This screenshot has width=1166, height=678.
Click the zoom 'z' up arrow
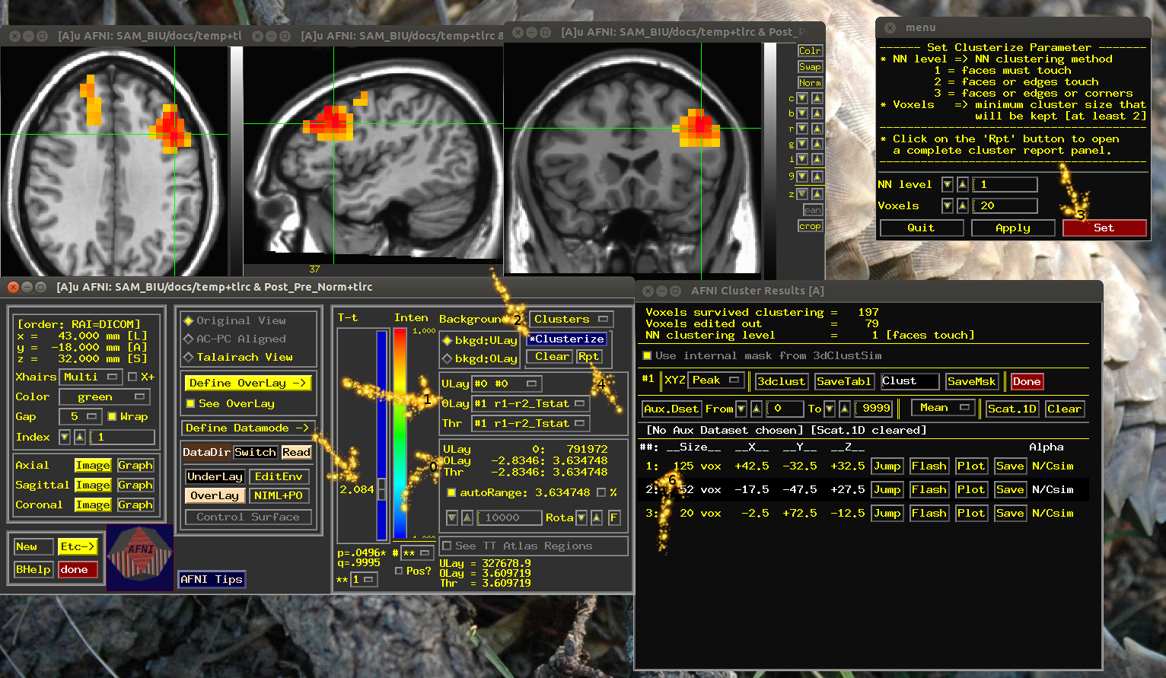(x=817, y=194)
